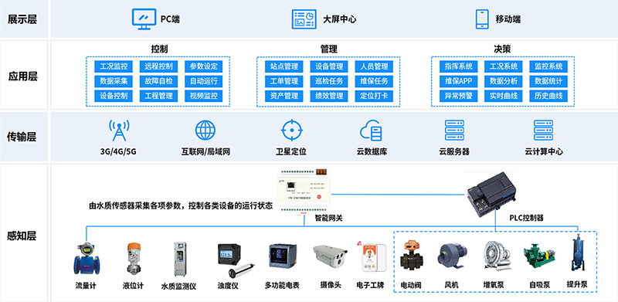
Task: Click the 水质监测仪 cabinet image
Action: (x=179, y=259)
